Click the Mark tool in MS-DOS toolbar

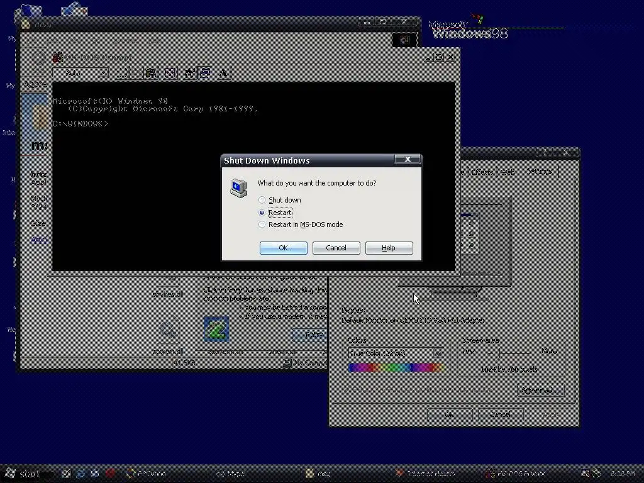click(x=121, y=73)
